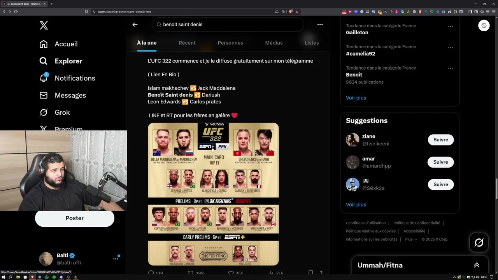Open the Windows Start menu

pyautogui.click(x=4, y=277)
